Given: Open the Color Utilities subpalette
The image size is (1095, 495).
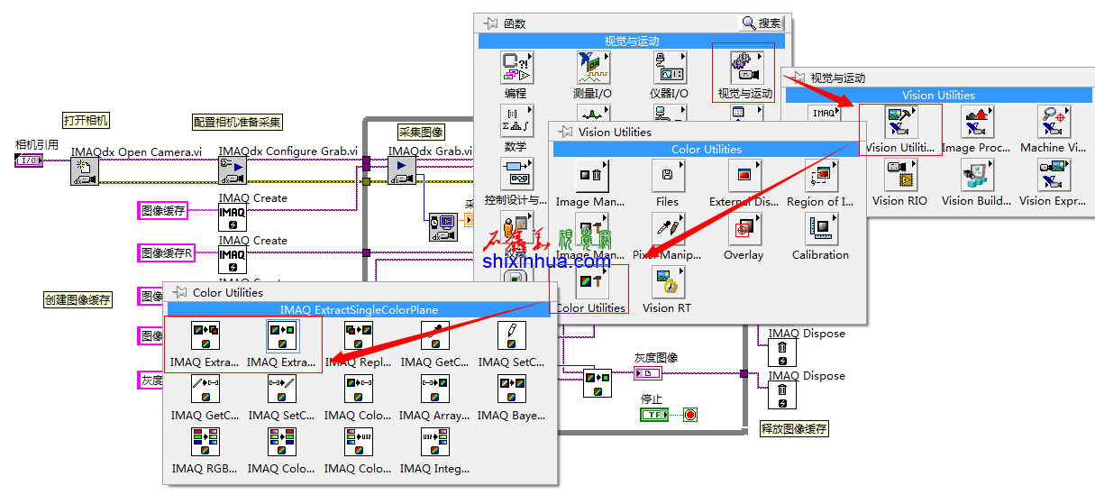Looking at the screenshot, I should point(591,282).
